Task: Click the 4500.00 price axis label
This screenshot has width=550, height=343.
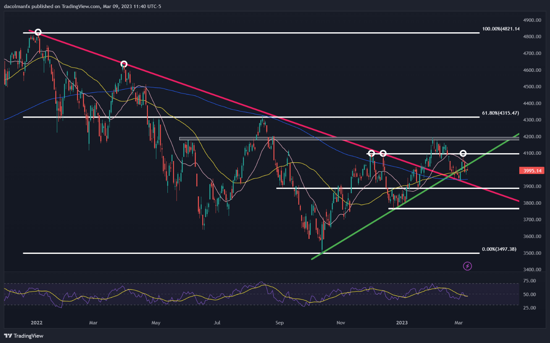Action: click(x=532, y=87)
